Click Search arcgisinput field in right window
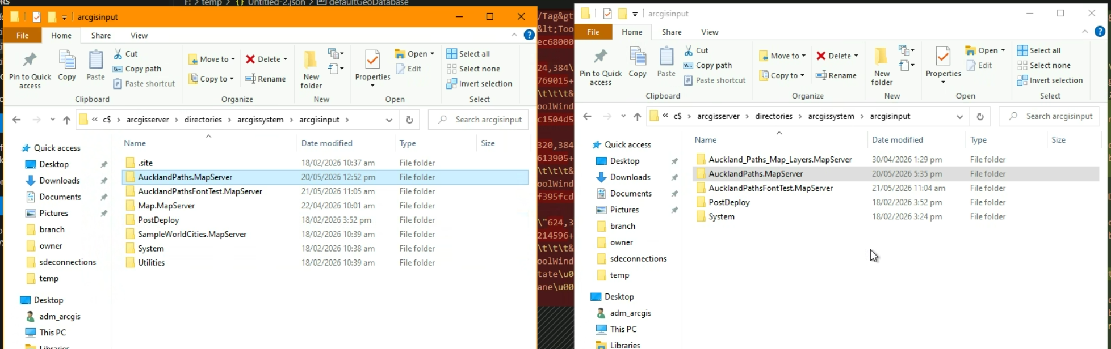The image size is (1111, 349). (x=1049, y=116)
